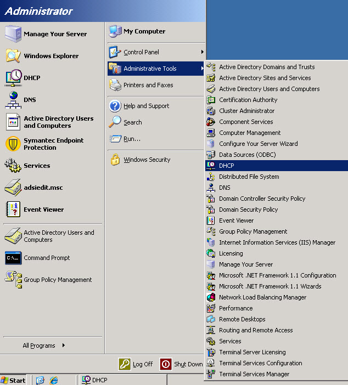
Task: Open Active Directory Sites and Services
Action: coord(277,78)
